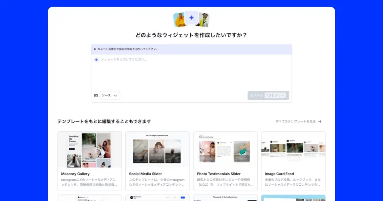383x201 pixels.
Task: Click the Photo Testimonials Slider title text
Action: coord(218,174)
